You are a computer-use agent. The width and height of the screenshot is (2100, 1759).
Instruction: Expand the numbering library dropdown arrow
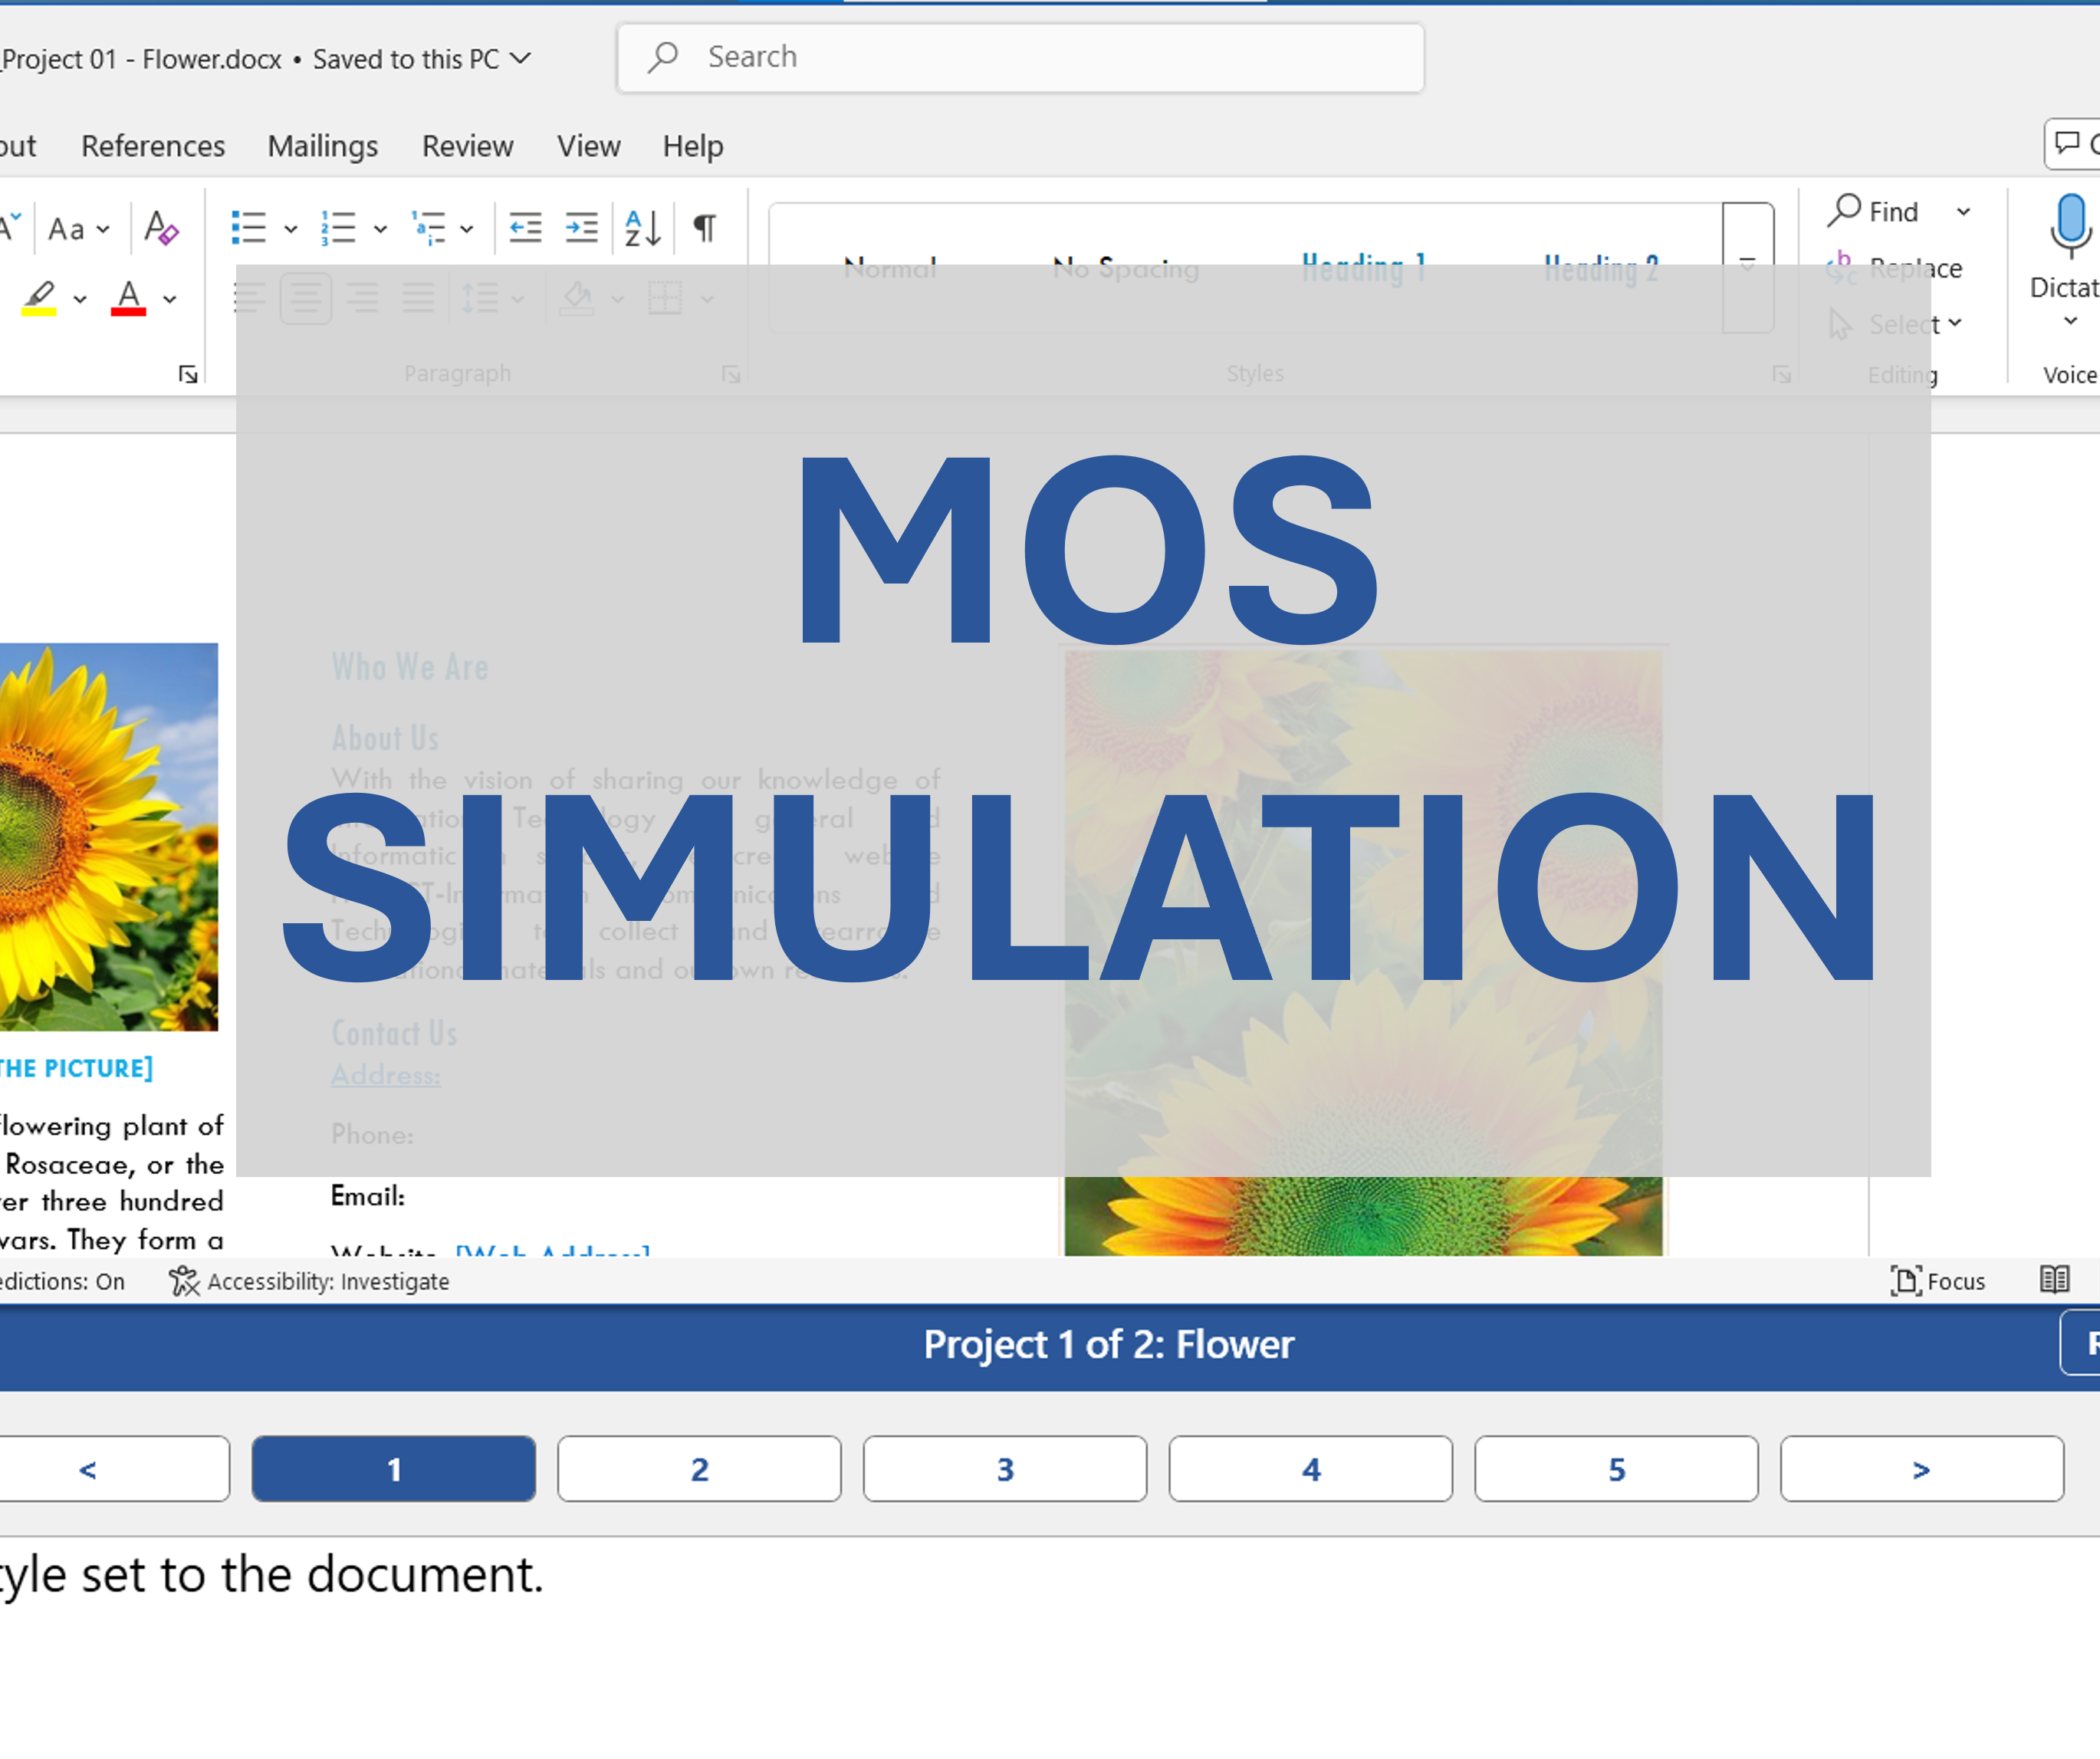point(380,229)
